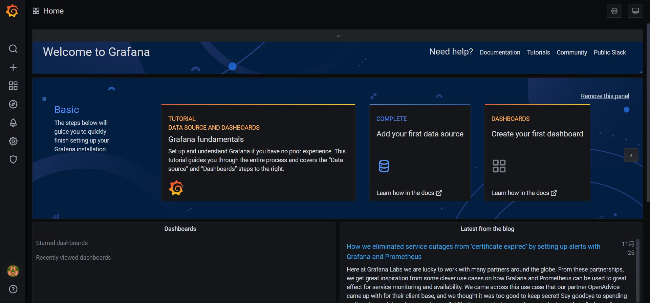Open the Tutorials link
This screenshot has width=650, height=303.
(x=538, y=52)
